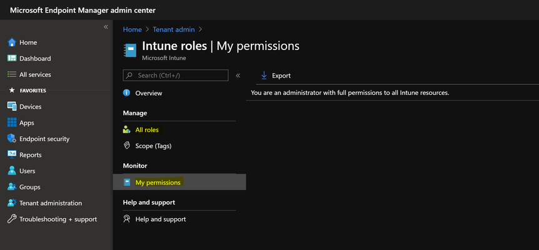Click the Favorites star icon

click(x=12, y=91)
